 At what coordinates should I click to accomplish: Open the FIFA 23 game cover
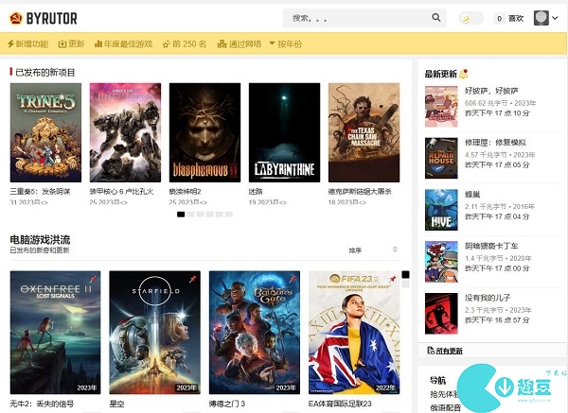click(354, 333)
